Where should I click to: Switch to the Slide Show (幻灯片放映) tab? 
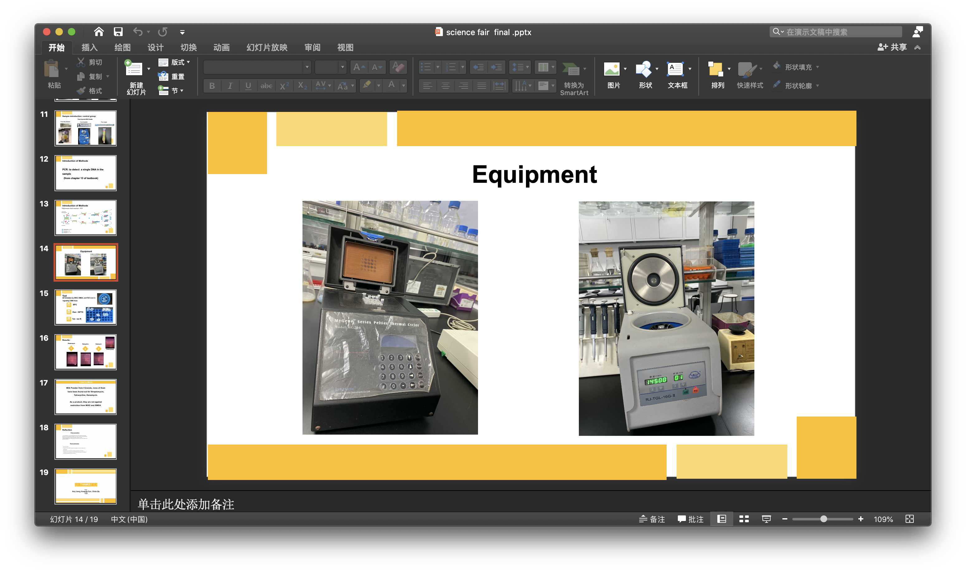(x=267, y=48)
